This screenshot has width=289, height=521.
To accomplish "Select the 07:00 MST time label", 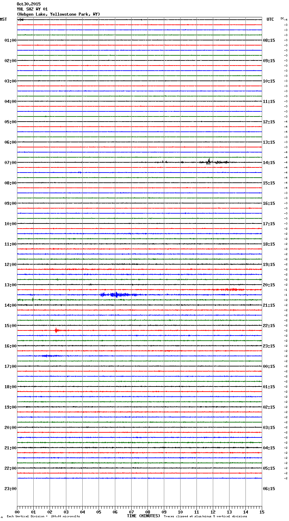I will tap(11, 163).
